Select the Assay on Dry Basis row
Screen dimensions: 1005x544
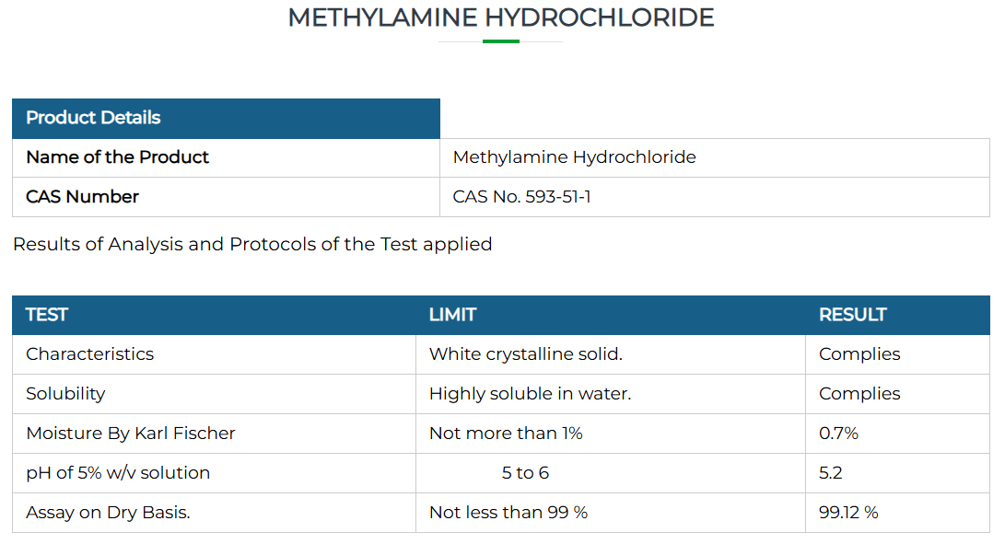(501, 513)
